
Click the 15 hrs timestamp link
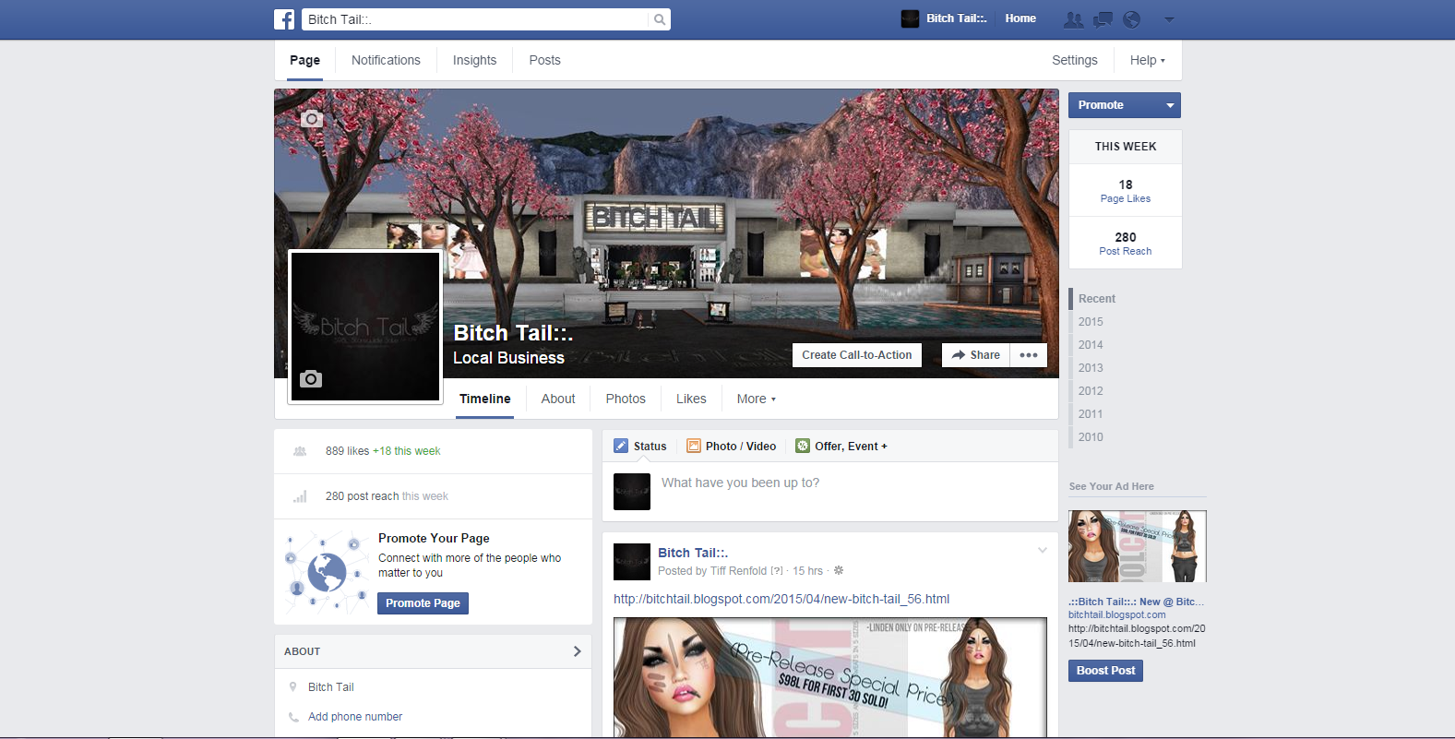point(807,571)
